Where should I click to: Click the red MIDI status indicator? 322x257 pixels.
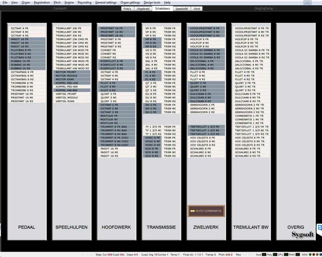click(x=314, y=254)
